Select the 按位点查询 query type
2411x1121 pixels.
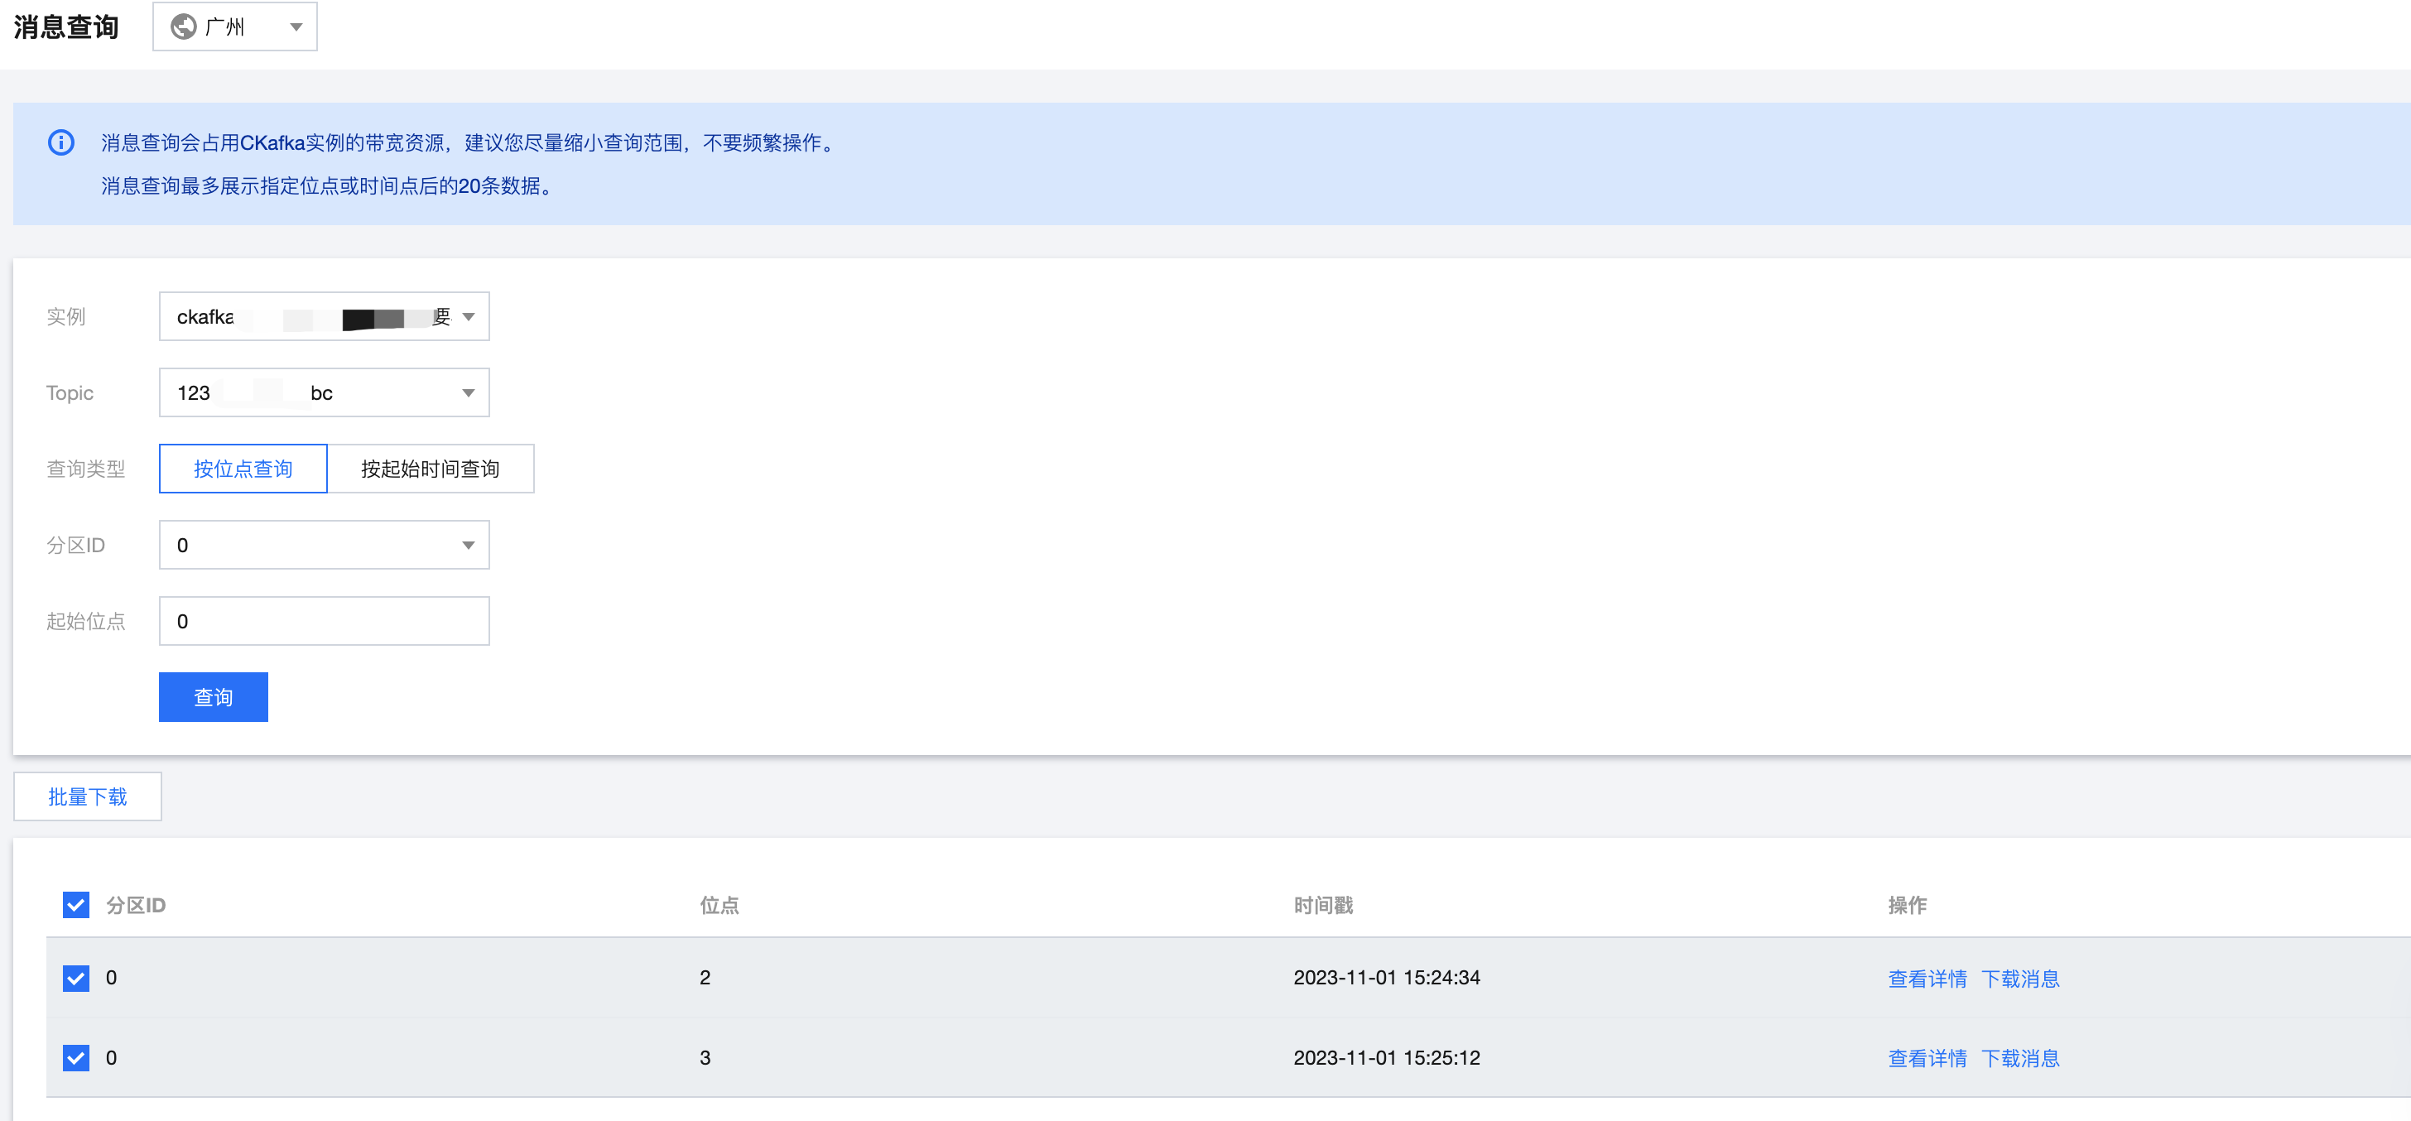tap(243, 468)
